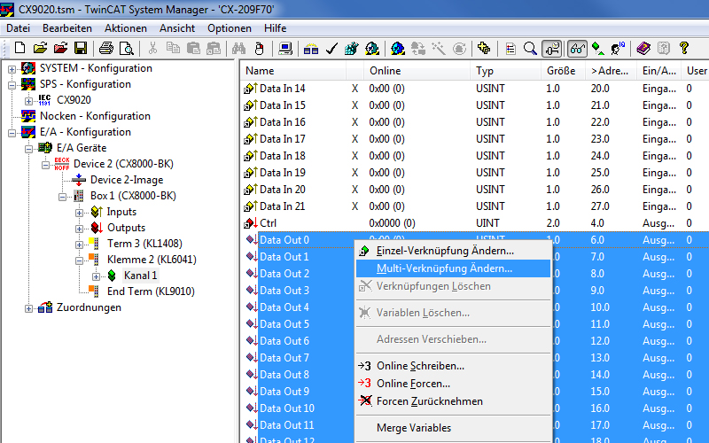Click the Generate mappings toolbar icon
709x443 pixels.
click(311, 48)
